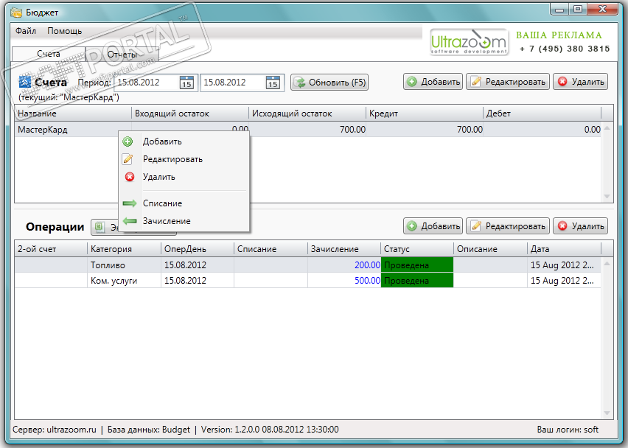Choose Списание arrow in context menu
The image size is (628, 448).
(x=130, y=203)
